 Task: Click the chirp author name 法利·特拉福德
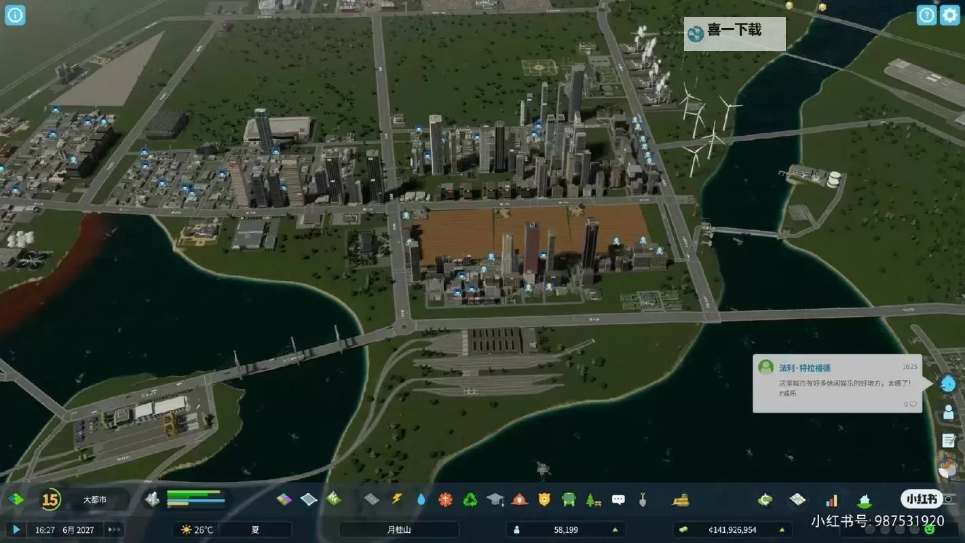[x=804, y=368]
